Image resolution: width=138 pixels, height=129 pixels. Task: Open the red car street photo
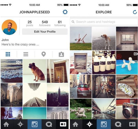[x=81, y=86]
